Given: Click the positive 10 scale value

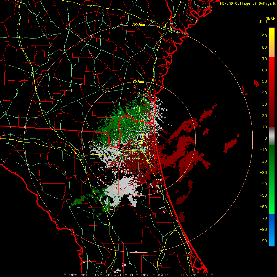Looking at the screenshot, I should point(264,127).
